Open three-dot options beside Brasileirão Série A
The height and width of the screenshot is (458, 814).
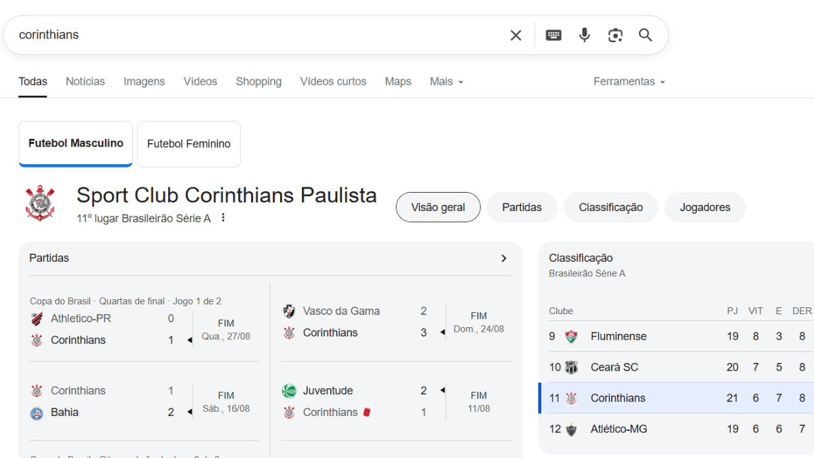tap(223, 218)
